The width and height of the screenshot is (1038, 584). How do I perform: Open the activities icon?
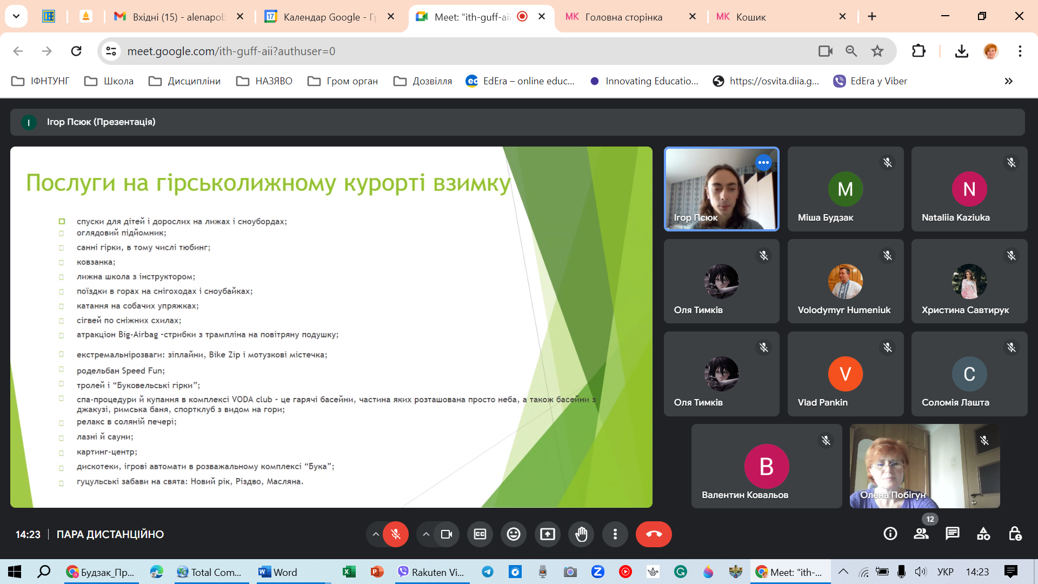pyautogui.click(x=983, y=534)
